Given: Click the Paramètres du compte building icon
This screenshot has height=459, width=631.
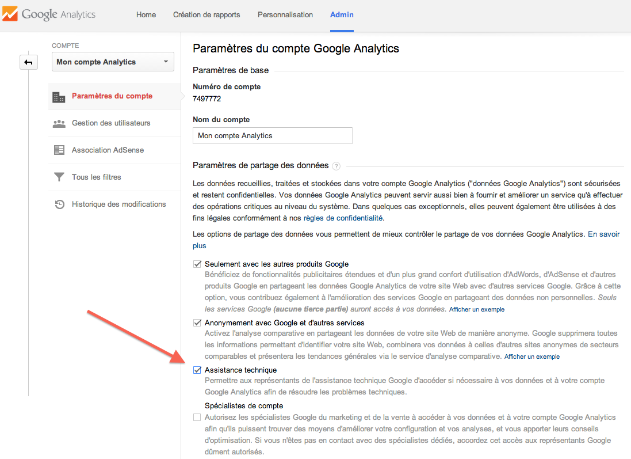Looking at the screenshot, I should click(x=59, y=97).
